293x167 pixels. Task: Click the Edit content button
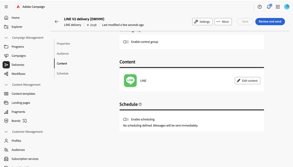click(x=247, y=81)
